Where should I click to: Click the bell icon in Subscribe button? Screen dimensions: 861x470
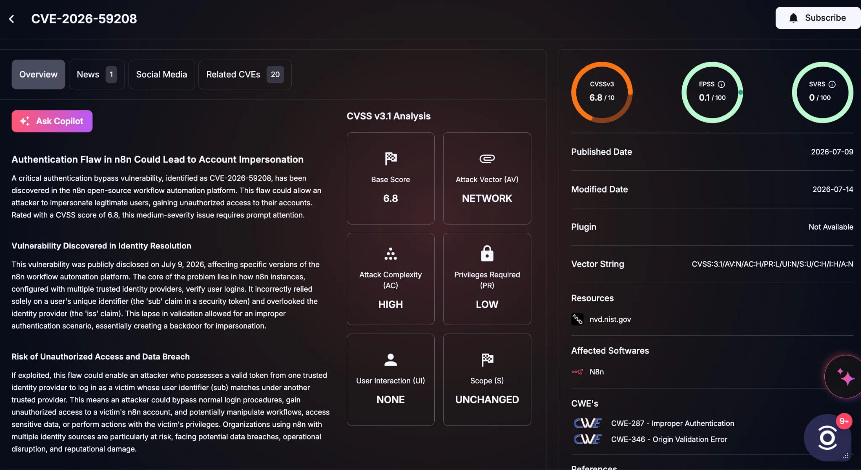tap(793, 18)
